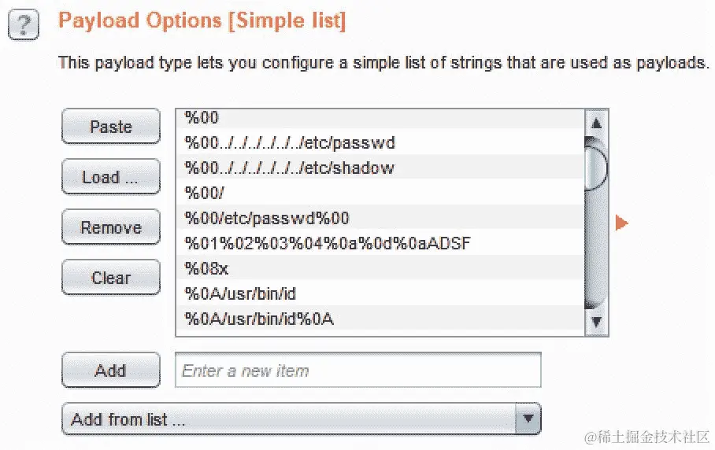
Task: Click the Load ... button
Action: pos(110,177)
